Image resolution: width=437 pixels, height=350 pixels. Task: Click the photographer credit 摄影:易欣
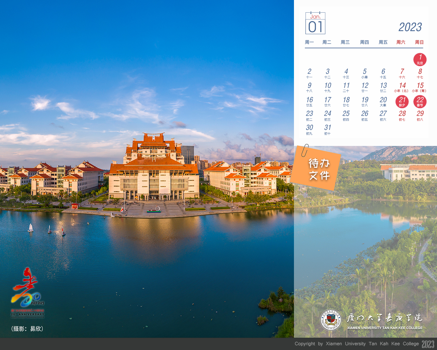27,329
